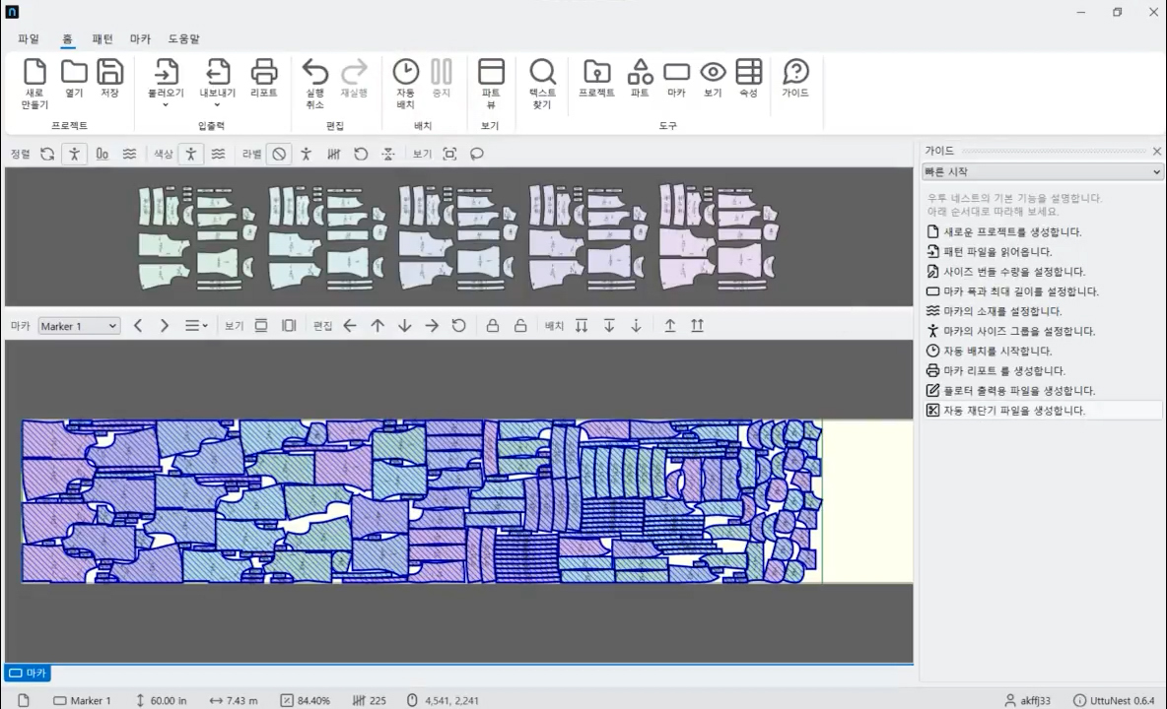Open the 파일 menu
Screen dimensions: 1167x709
point(29,39)
